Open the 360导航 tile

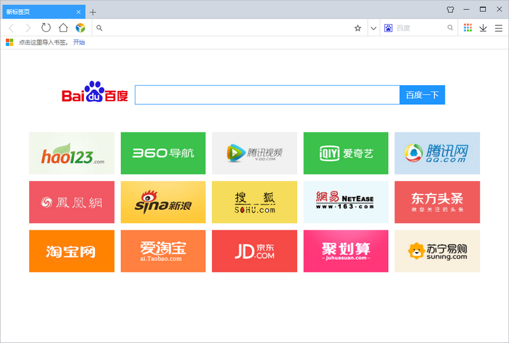[163, 153]
